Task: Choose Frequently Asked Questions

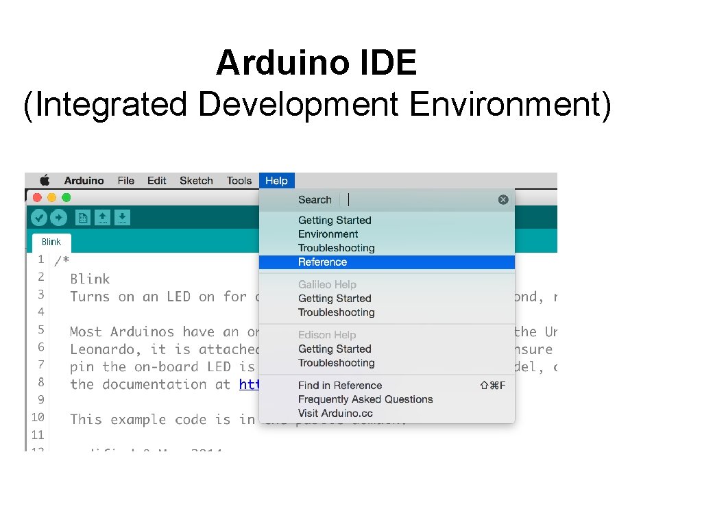Action: [x=387, y=399]
